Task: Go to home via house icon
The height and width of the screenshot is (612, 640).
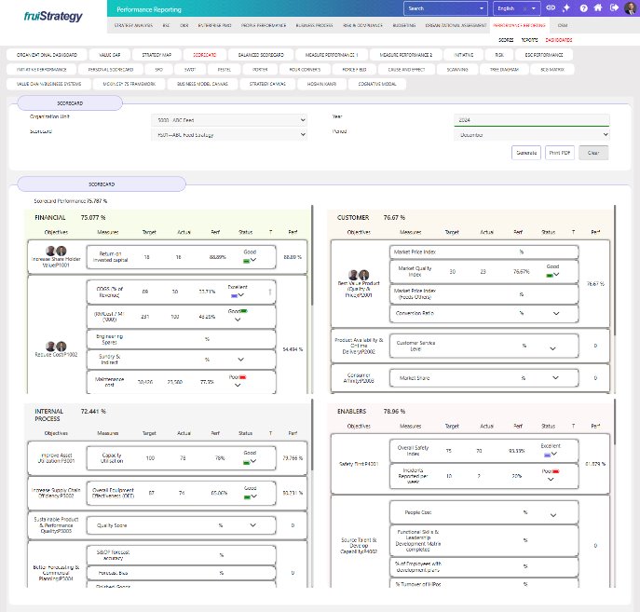Action: (599, 7)
